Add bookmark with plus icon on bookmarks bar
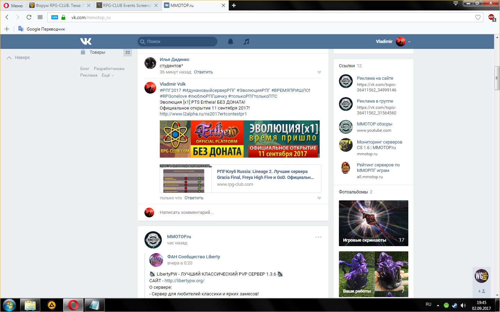 point(7,29)
